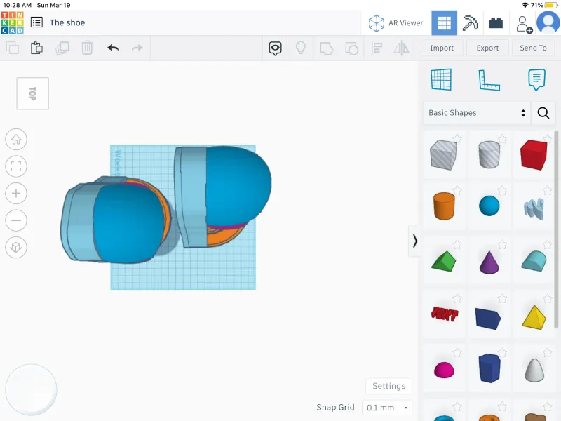Viewport: 561px width, 421px height.
Task: Click the Align tool icon
Action: (x=377, y=48)
